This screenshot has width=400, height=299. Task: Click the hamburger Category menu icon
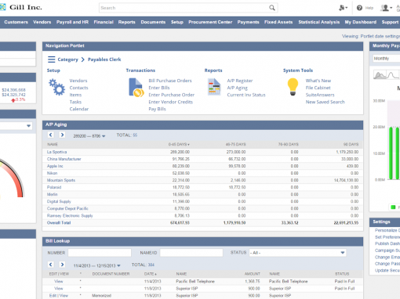pos(52,59)
